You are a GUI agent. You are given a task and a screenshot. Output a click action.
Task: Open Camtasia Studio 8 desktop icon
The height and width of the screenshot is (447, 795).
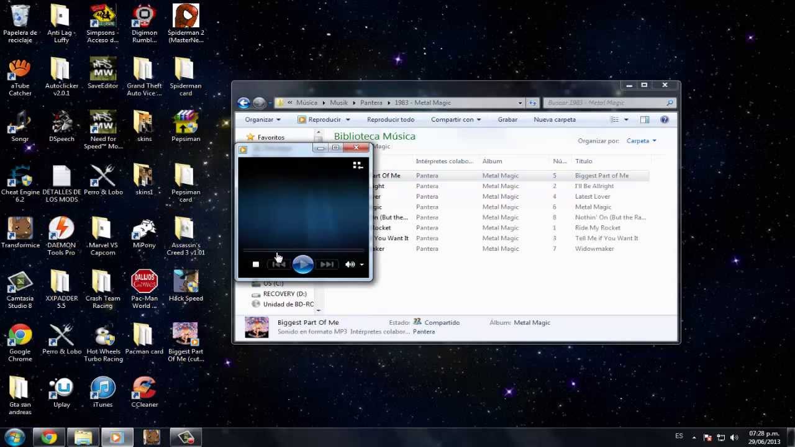click(20, 290)
